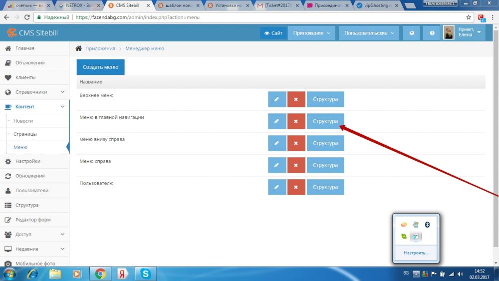Delete the Пользователю menu entry

tap(296, 187)
